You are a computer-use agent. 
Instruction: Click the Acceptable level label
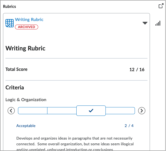(x=26, y=126)
